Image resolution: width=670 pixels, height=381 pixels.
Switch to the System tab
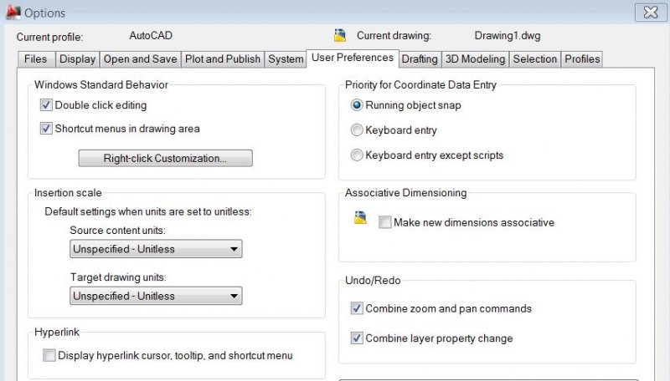(x=286, y=58)
